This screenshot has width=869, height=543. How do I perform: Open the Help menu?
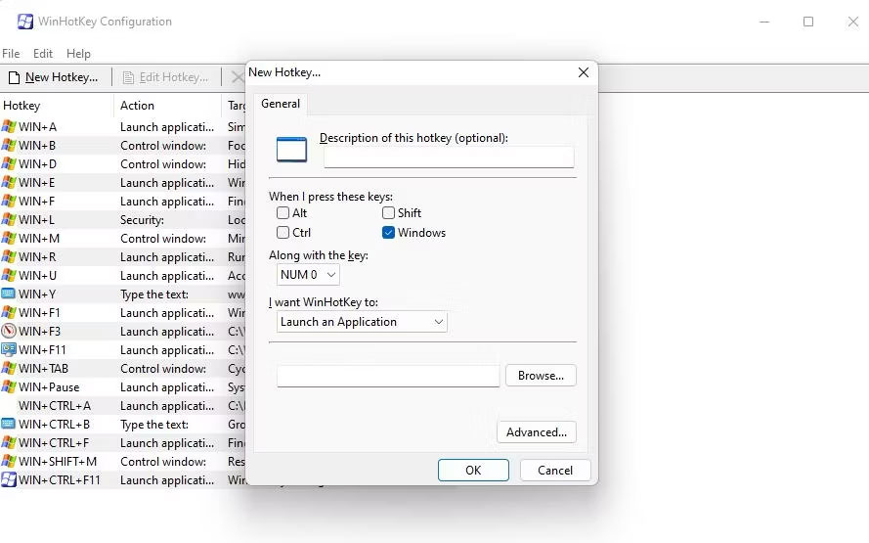click(x=78, y=53)
